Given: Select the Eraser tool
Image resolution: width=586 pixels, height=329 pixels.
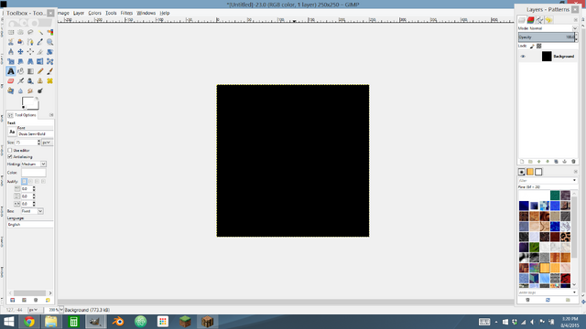Looking at the screenshot, I should point(11,80).
